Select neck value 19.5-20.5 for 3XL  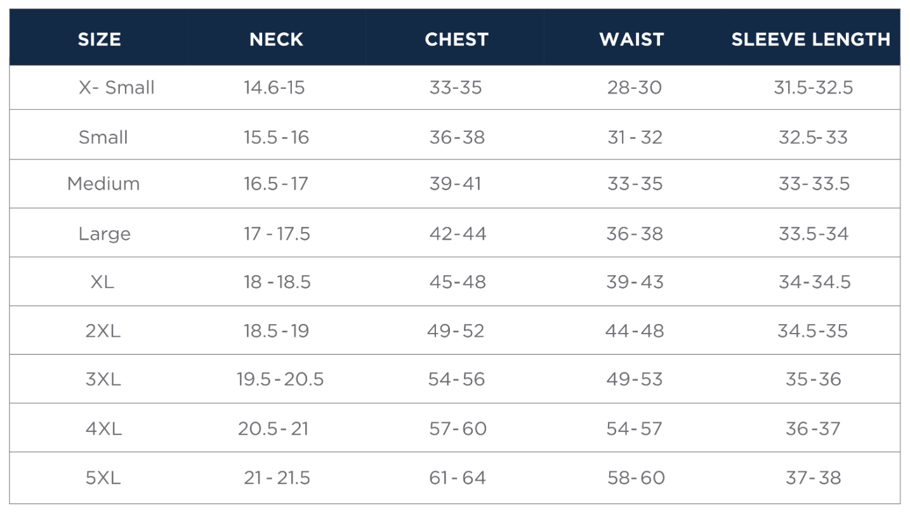[280, 379]
